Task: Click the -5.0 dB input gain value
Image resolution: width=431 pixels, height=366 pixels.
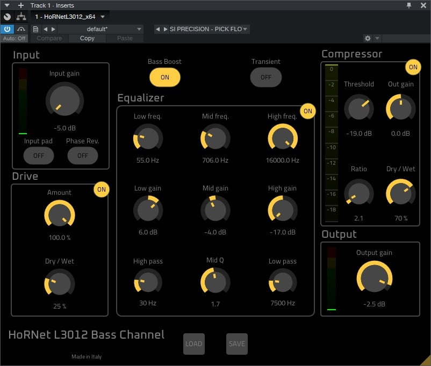Action: [x=65, y=128]
